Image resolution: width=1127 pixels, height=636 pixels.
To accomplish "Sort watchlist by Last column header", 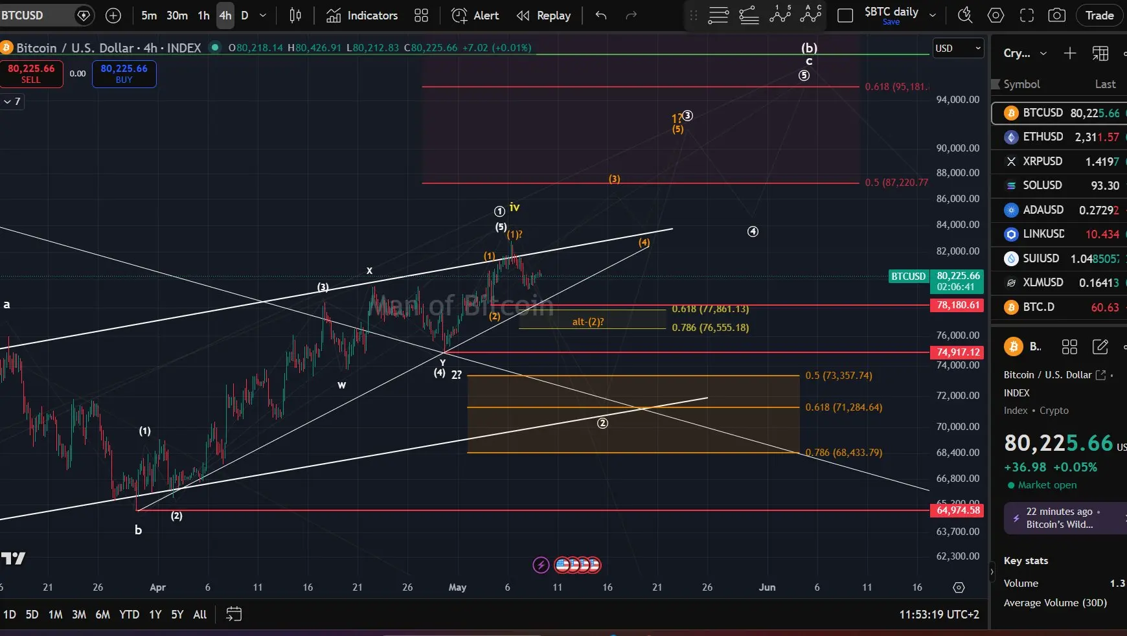I will (x=1105, y=84).
